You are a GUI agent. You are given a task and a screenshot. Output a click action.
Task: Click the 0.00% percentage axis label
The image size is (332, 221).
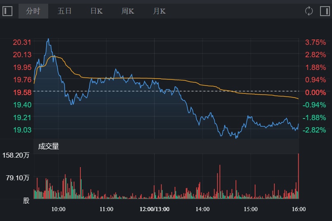tap(315, 92)
